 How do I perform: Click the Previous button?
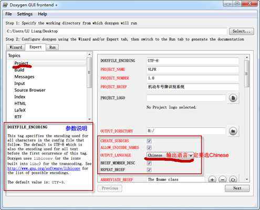pos(110,189)
